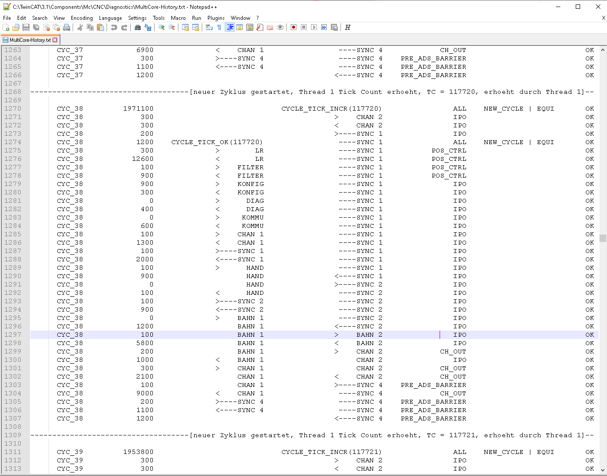
Task: Click the Copy toolbar icon
Action: 90,27
